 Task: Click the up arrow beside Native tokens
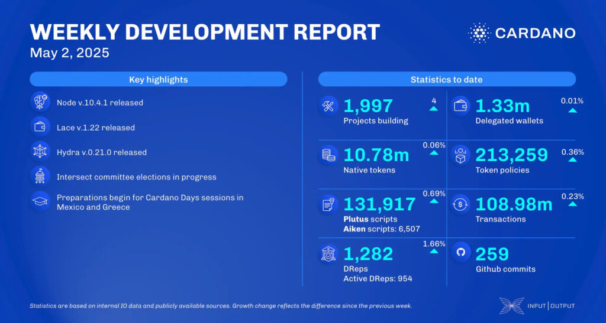coord(434,152)
